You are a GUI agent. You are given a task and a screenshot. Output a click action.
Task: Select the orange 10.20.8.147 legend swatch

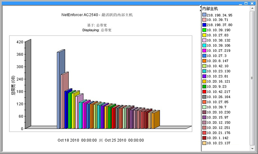tap(204, 61)
